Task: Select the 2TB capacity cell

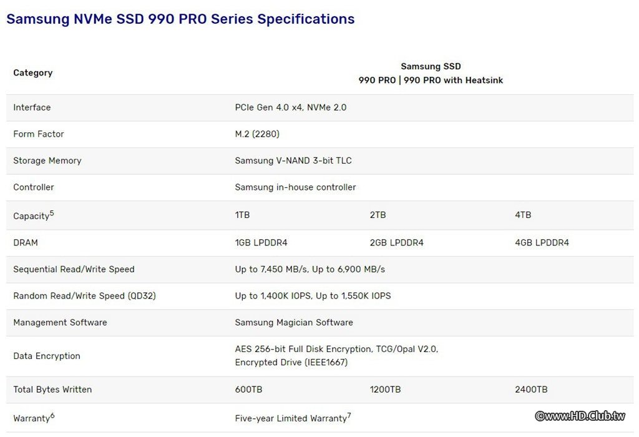Action: click(x=378, y=215)
